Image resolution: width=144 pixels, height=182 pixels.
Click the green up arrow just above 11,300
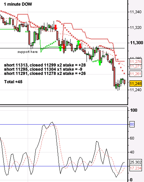(x=79, y=42)
